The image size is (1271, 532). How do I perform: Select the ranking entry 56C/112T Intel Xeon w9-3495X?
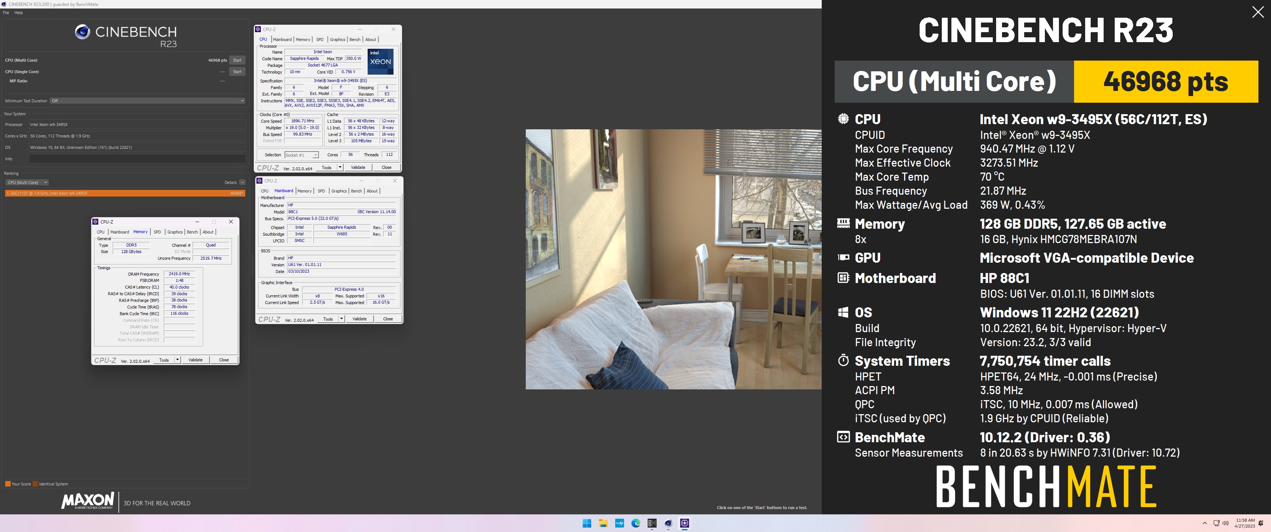[x=125, y=194]
